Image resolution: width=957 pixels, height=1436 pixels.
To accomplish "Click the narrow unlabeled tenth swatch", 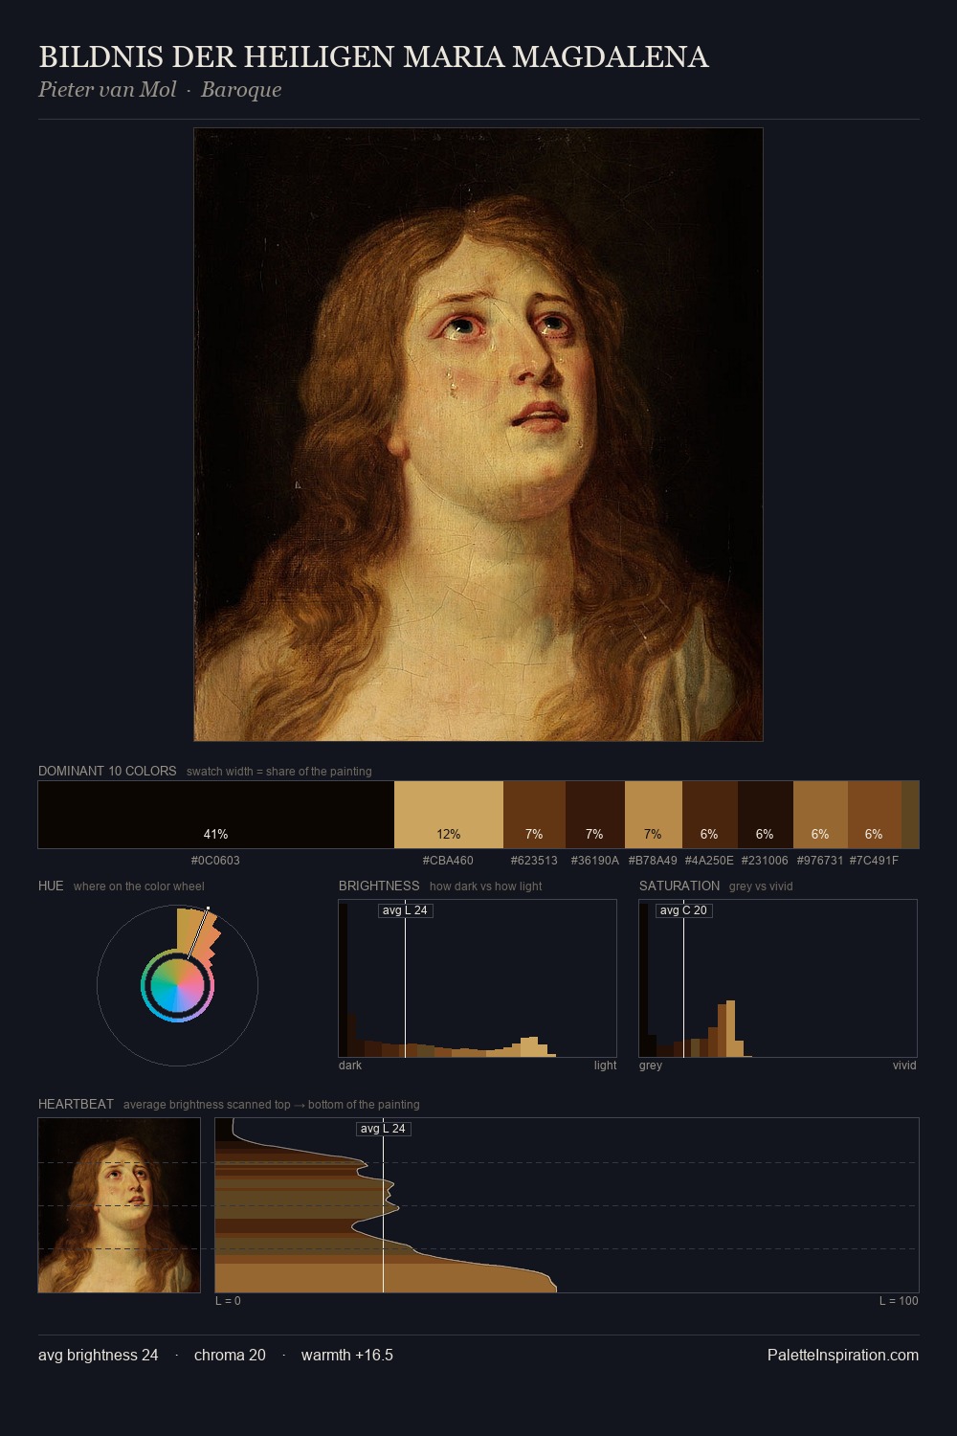I will click(910, 815).
